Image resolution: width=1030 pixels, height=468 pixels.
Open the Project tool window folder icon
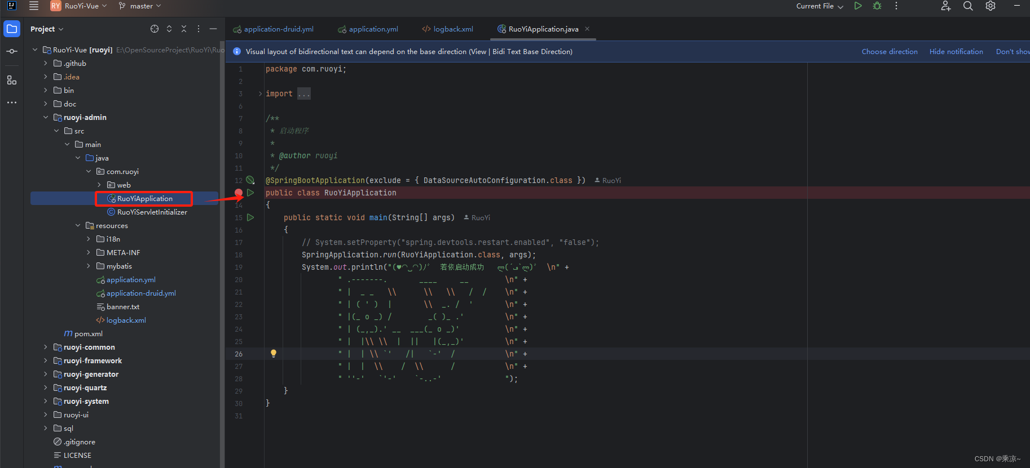point(12,29)
